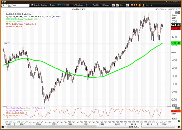This screenshot has height=130, width=182.
Task: Expand the toolbar overflow chevron
Action: [x=152, y=5]
